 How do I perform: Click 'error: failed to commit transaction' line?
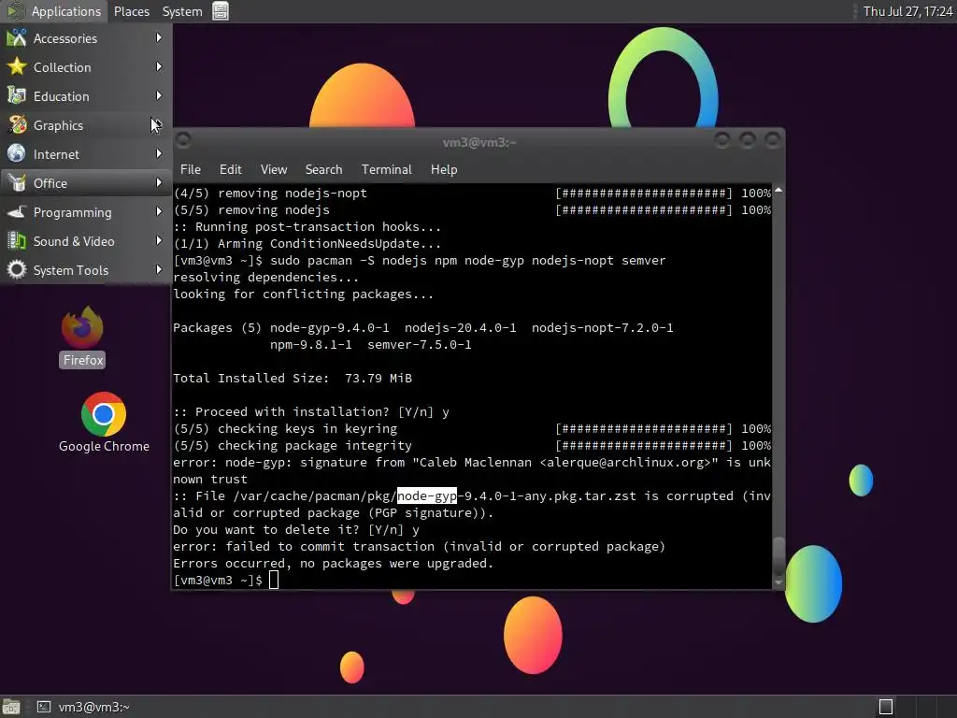tap(420, 546)
